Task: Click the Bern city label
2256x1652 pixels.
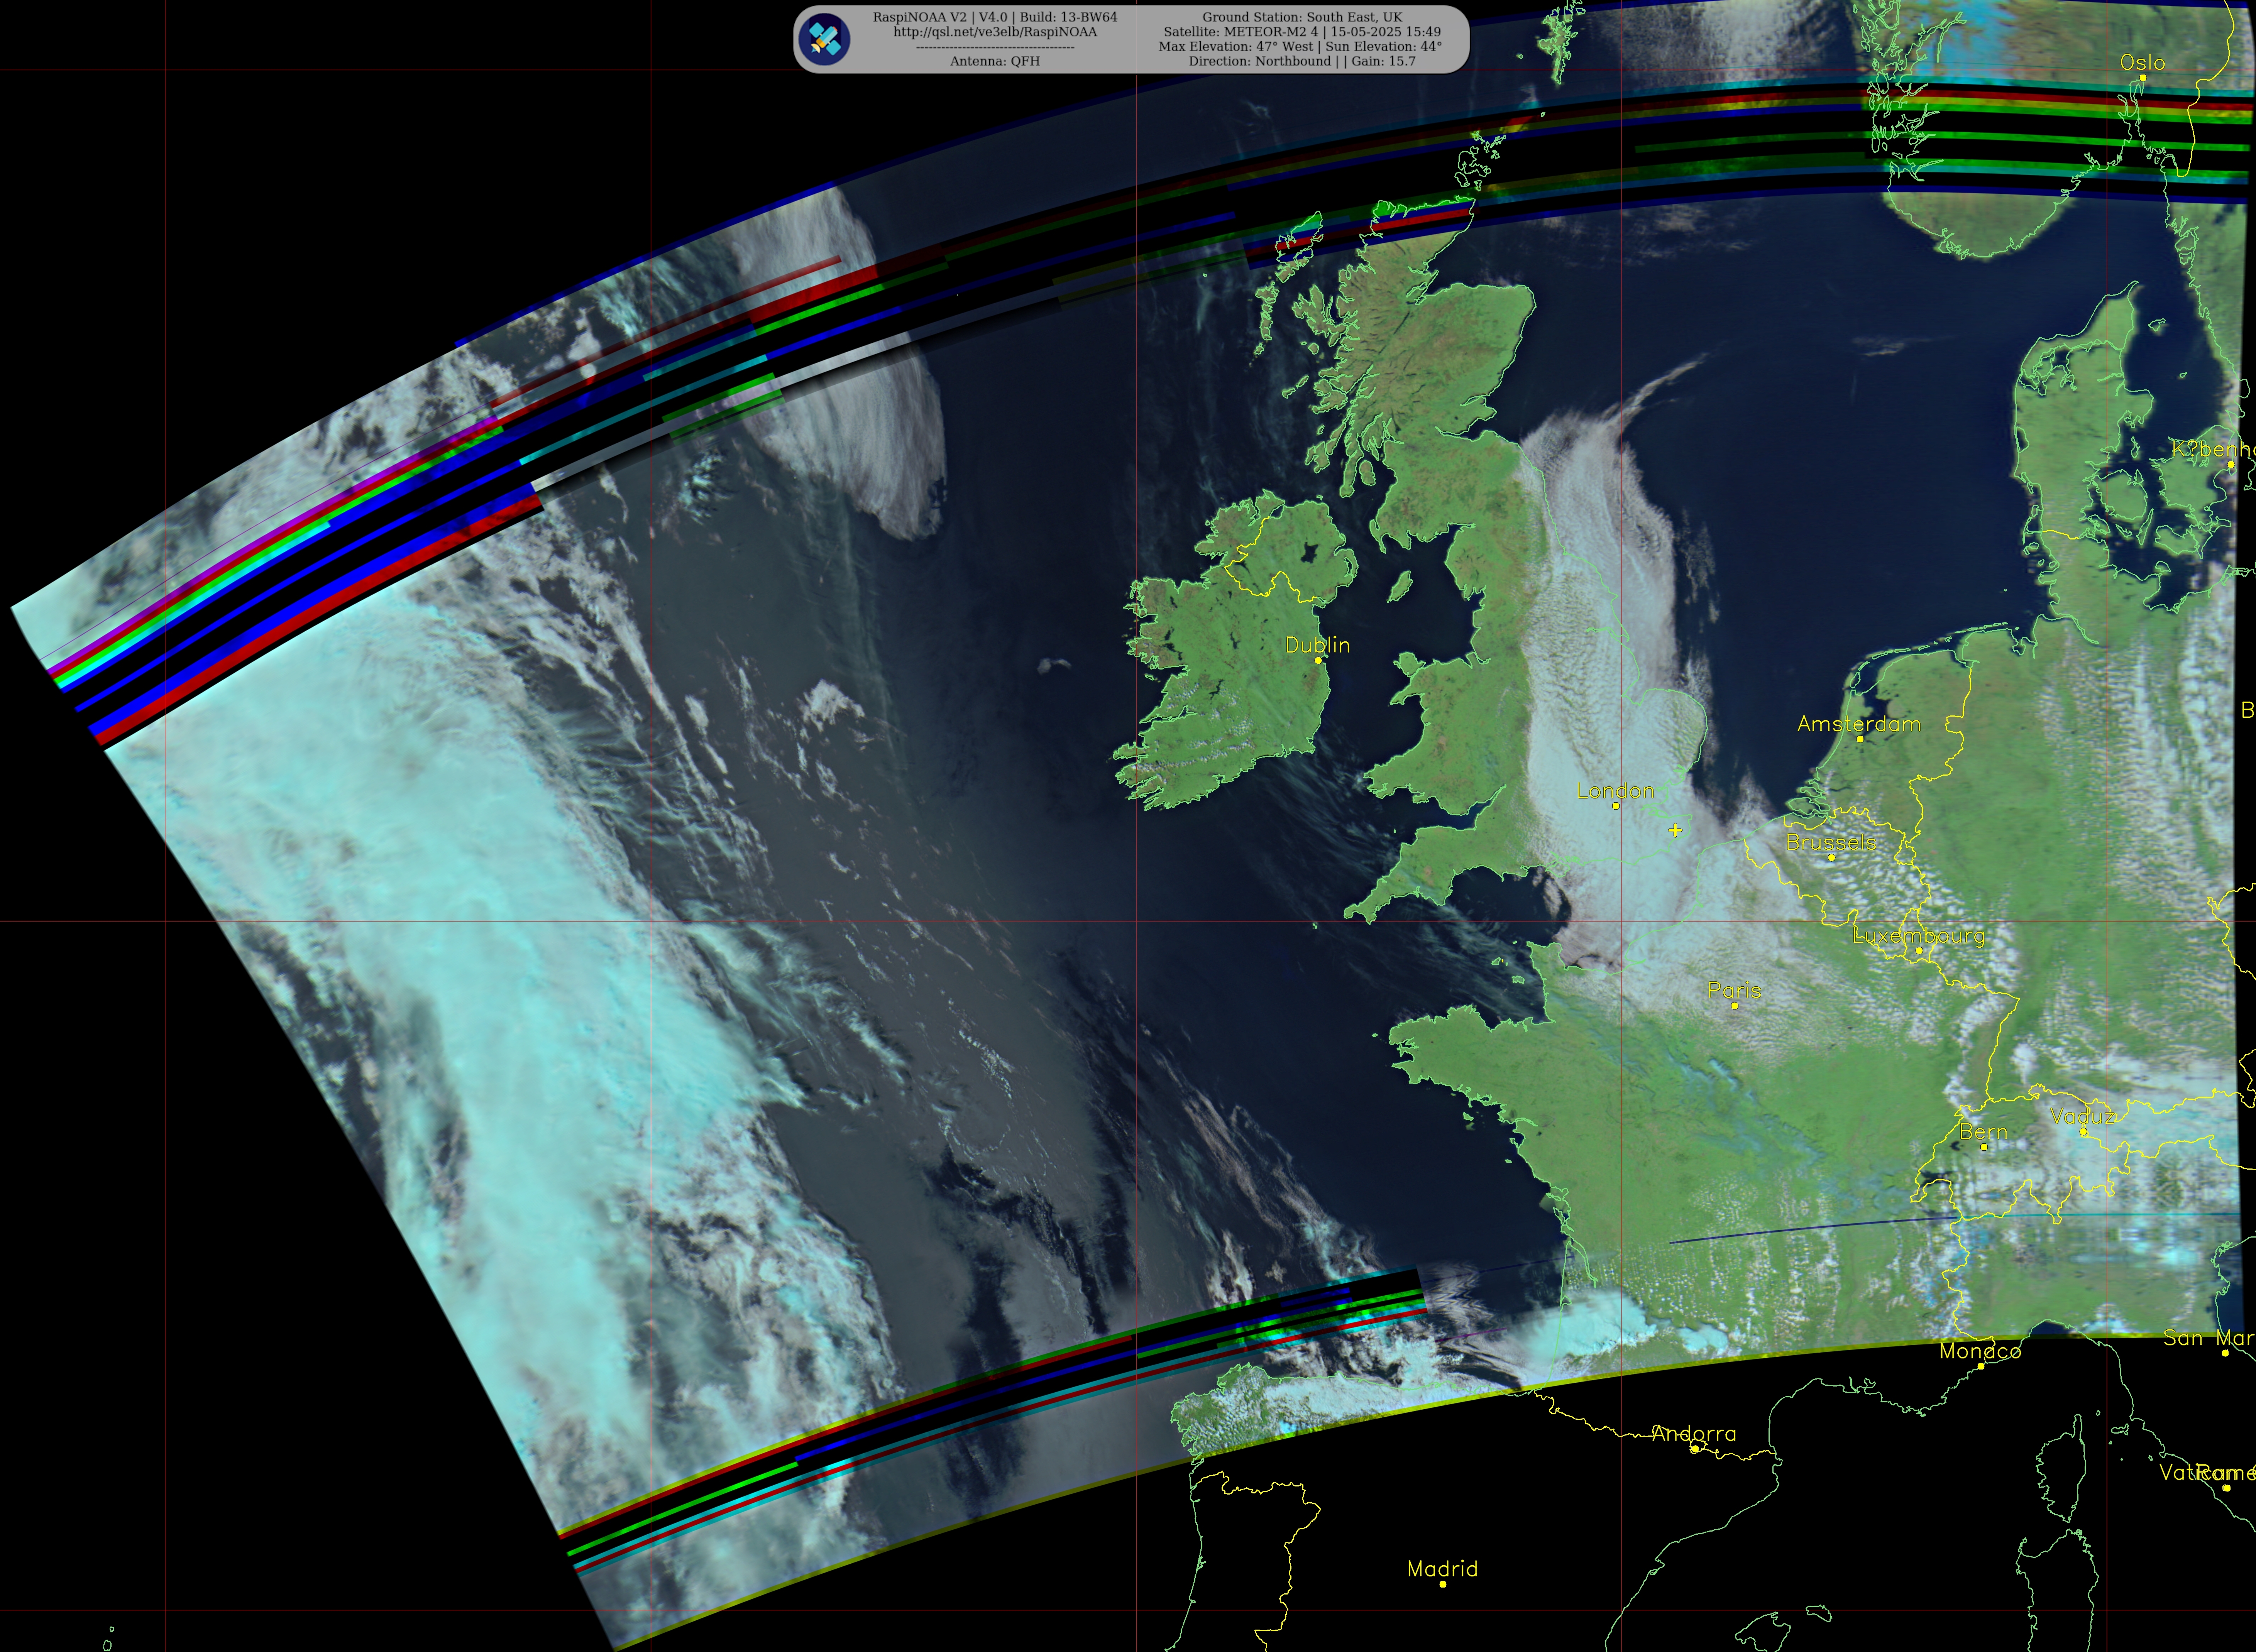Action: [1983, 1132]
